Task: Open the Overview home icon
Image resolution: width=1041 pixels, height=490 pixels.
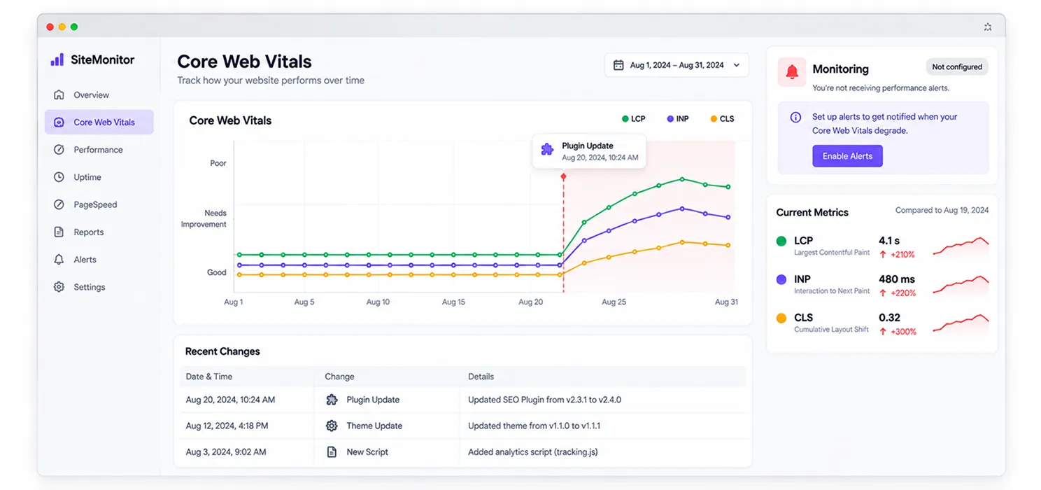Action: click(59, 94)
